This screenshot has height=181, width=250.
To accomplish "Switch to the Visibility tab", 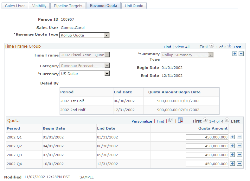I will 39,6.
